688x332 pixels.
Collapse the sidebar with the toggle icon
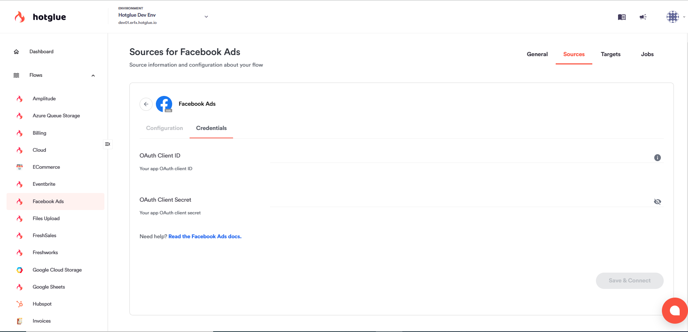click(108, 144)
